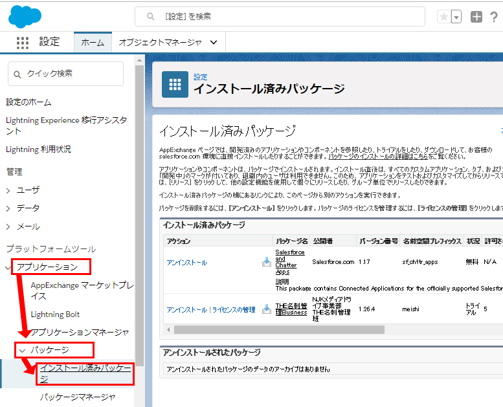Image resolution: width=503 pixels, height=407 pixels.
Task: Click the favorites star icon
Action: point(444,17)
